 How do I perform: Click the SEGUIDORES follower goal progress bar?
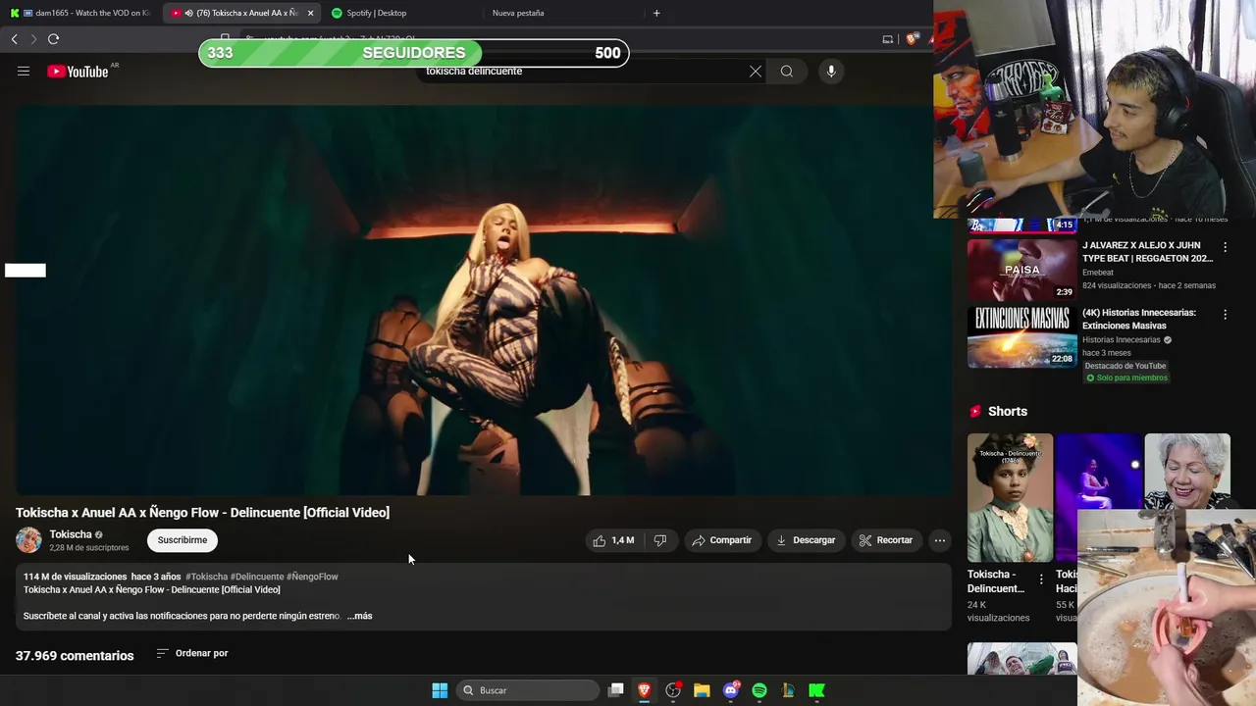[413, 53]
